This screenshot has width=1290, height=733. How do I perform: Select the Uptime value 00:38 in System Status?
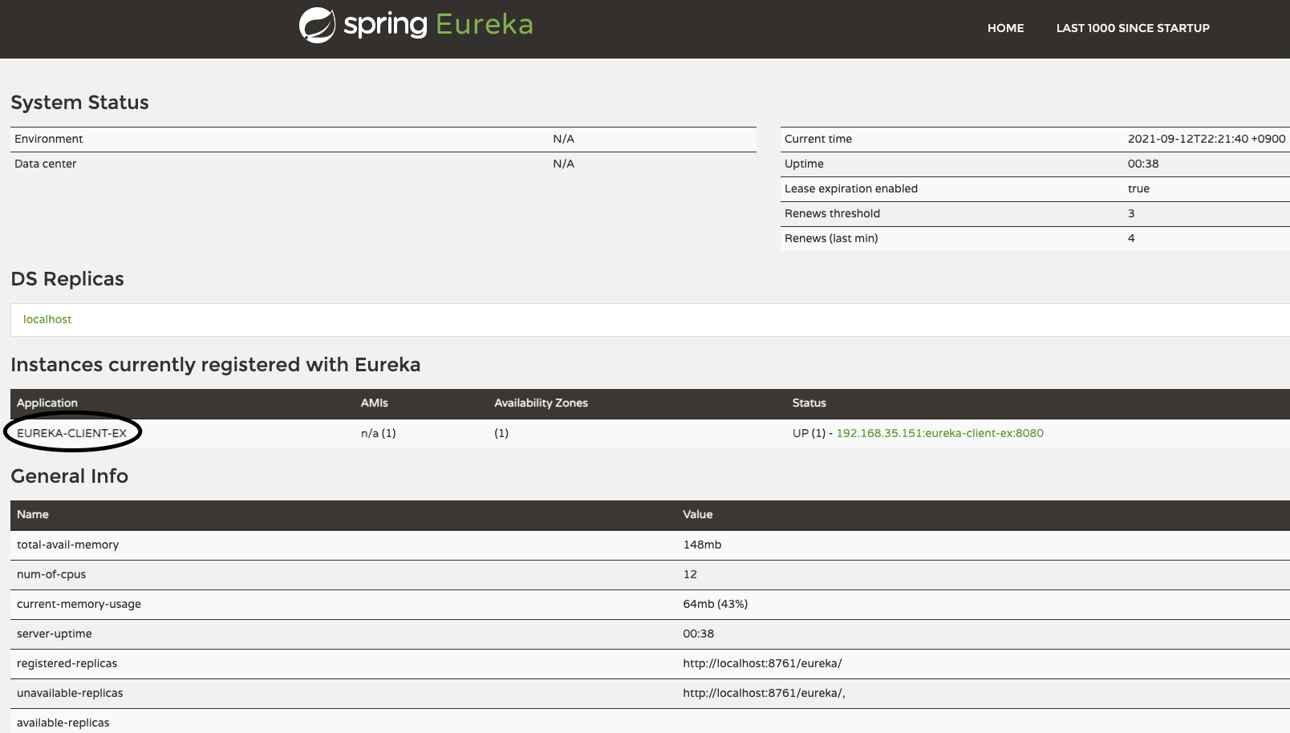pos(1143,164)
